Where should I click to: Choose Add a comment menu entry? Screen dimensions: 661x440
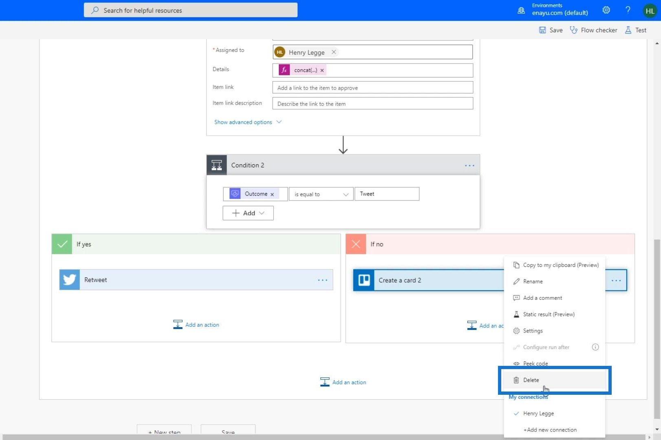pyautogui.click(x=555, y=298)
